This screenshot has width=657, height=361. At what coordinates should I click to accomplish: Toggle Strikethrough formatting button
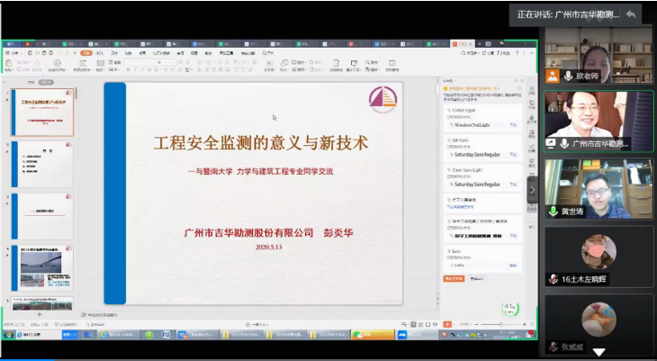149,70
